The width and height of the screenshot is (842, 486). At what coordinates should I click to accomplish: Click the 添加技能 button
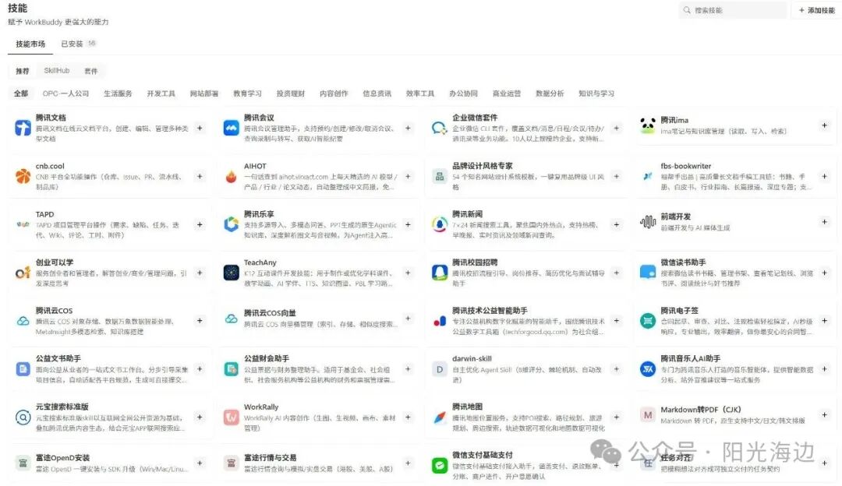tap(816, 10)
